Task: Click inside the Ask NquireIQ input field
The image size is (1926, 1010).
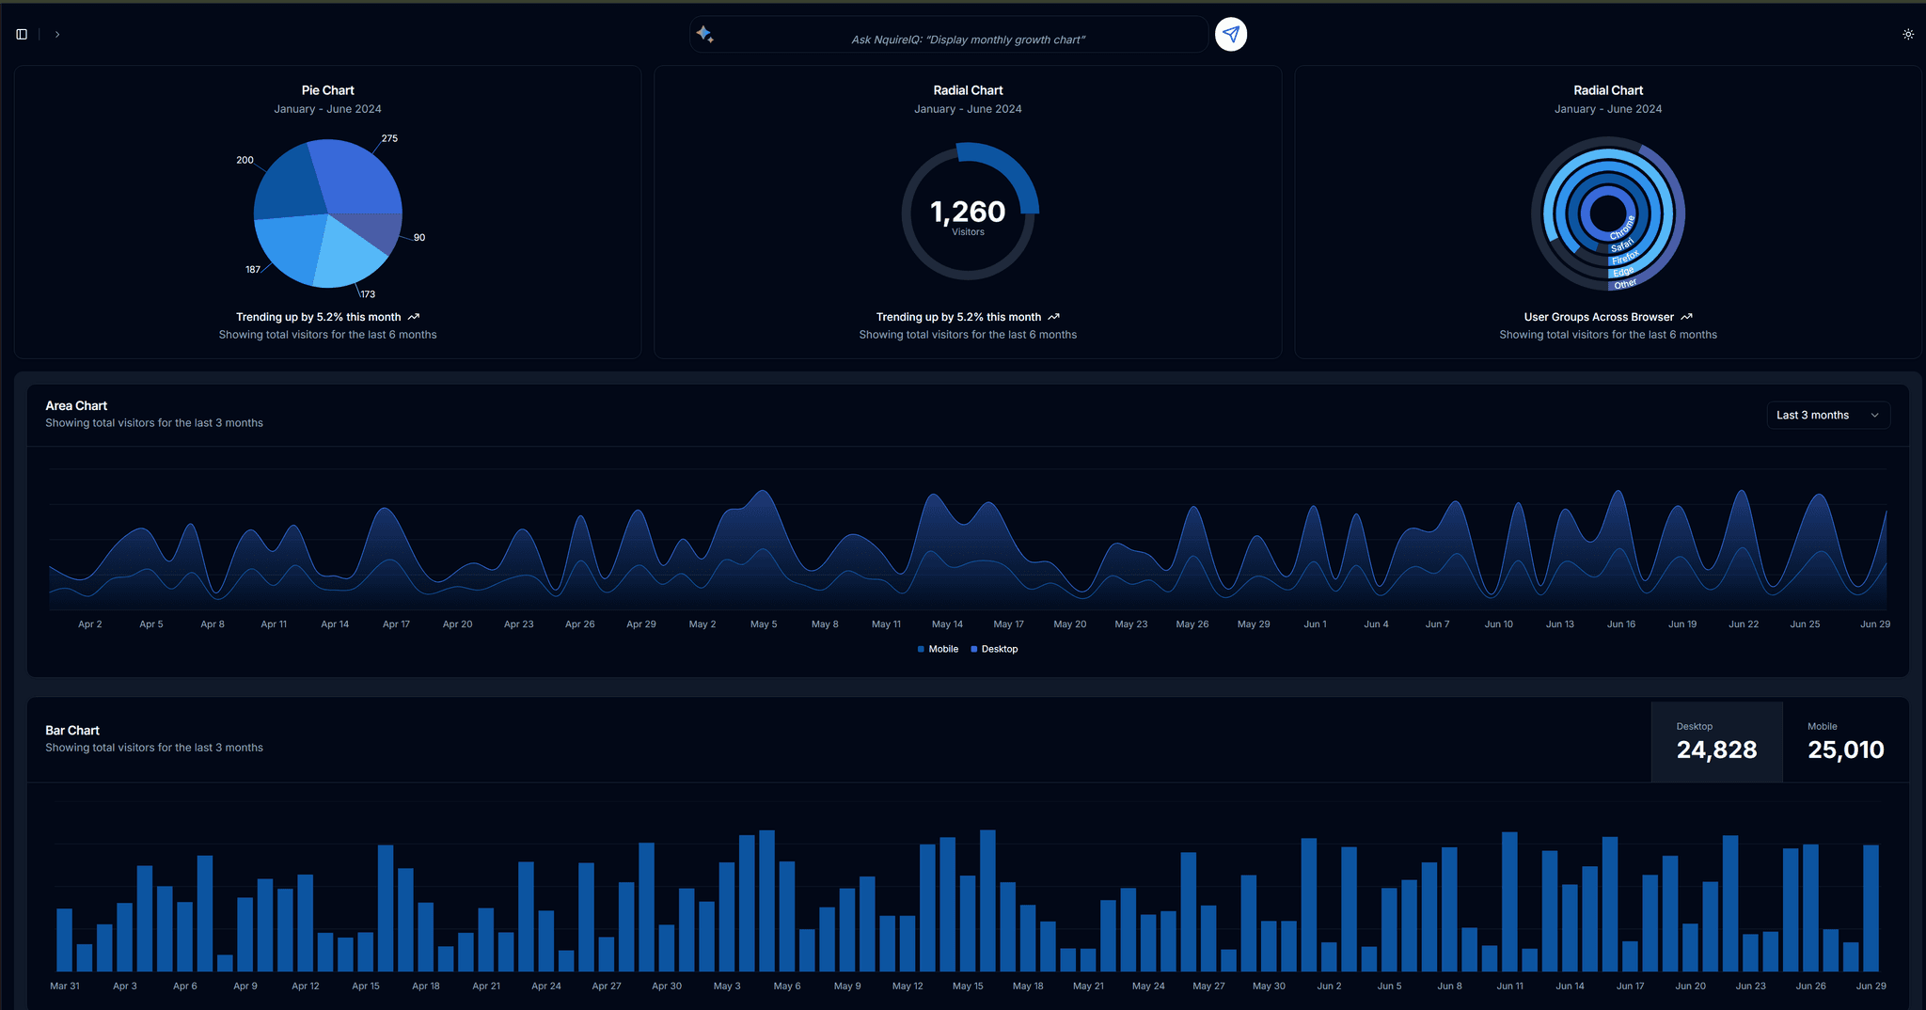Action: pos(950,34)
